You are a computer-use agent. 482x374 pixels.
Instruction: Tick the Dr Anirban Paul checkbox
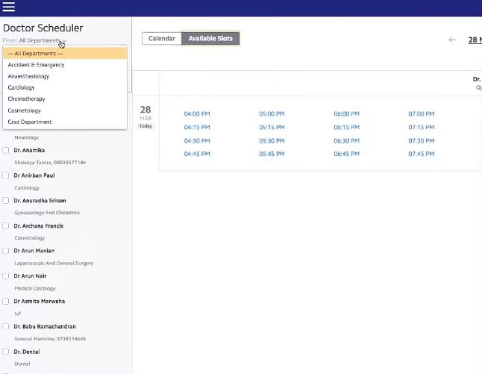5,175
